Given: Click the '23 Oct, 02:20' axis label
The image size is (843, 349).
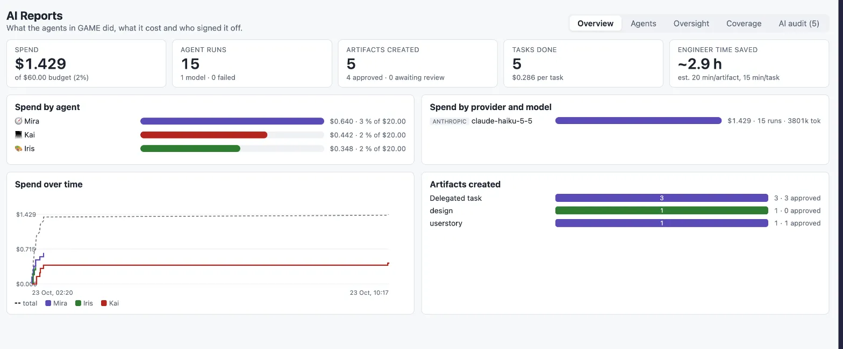Looking at the screenshot, I should pos(52,293).
